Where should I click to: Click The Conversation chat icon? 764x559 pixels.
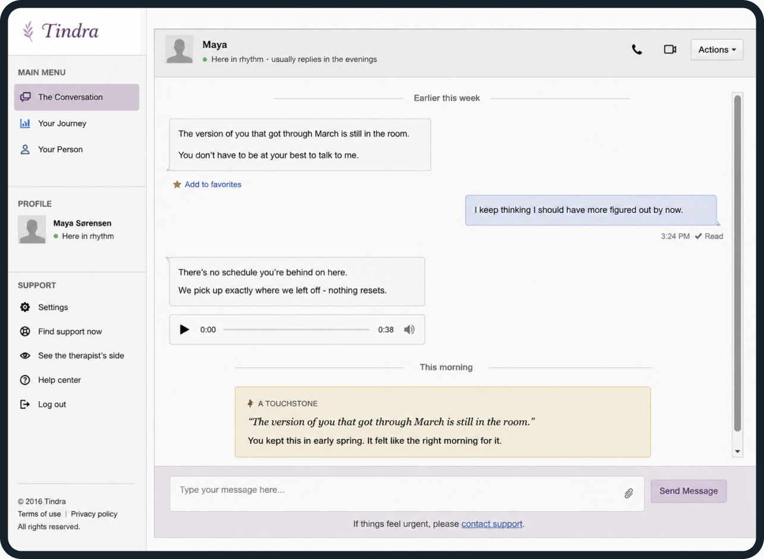[25, 97]
